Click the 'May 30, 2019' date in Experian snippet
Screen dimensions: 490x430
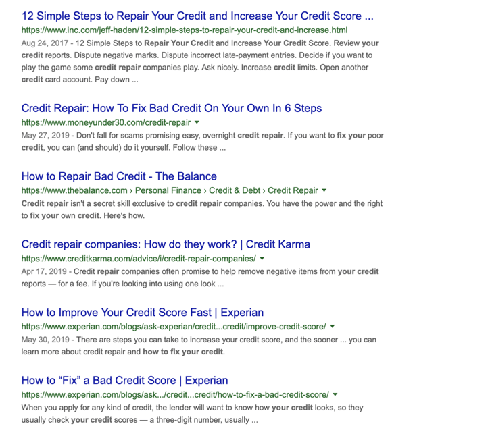tap(45, 340)
